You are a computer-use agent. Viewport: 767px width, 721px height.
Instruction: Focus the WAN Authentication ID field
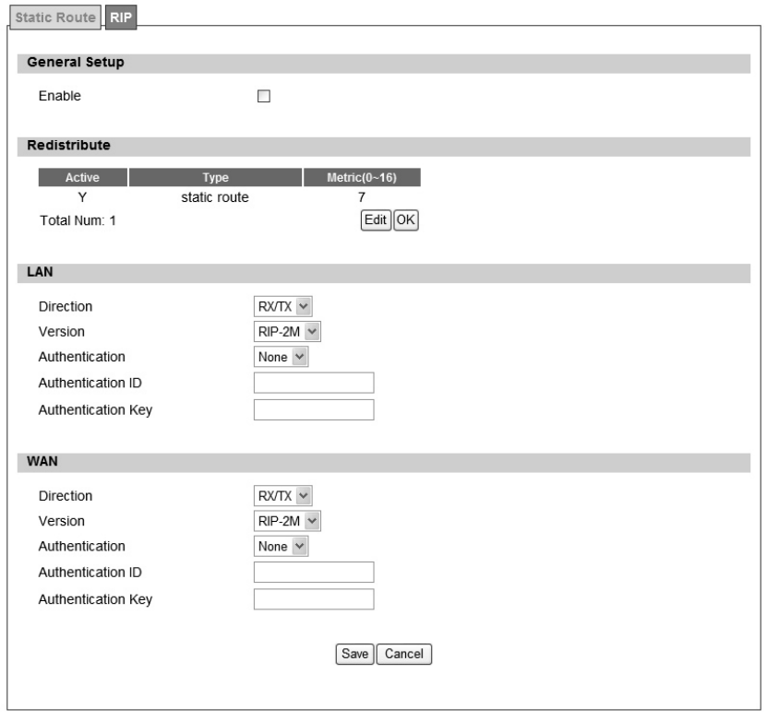314,573
